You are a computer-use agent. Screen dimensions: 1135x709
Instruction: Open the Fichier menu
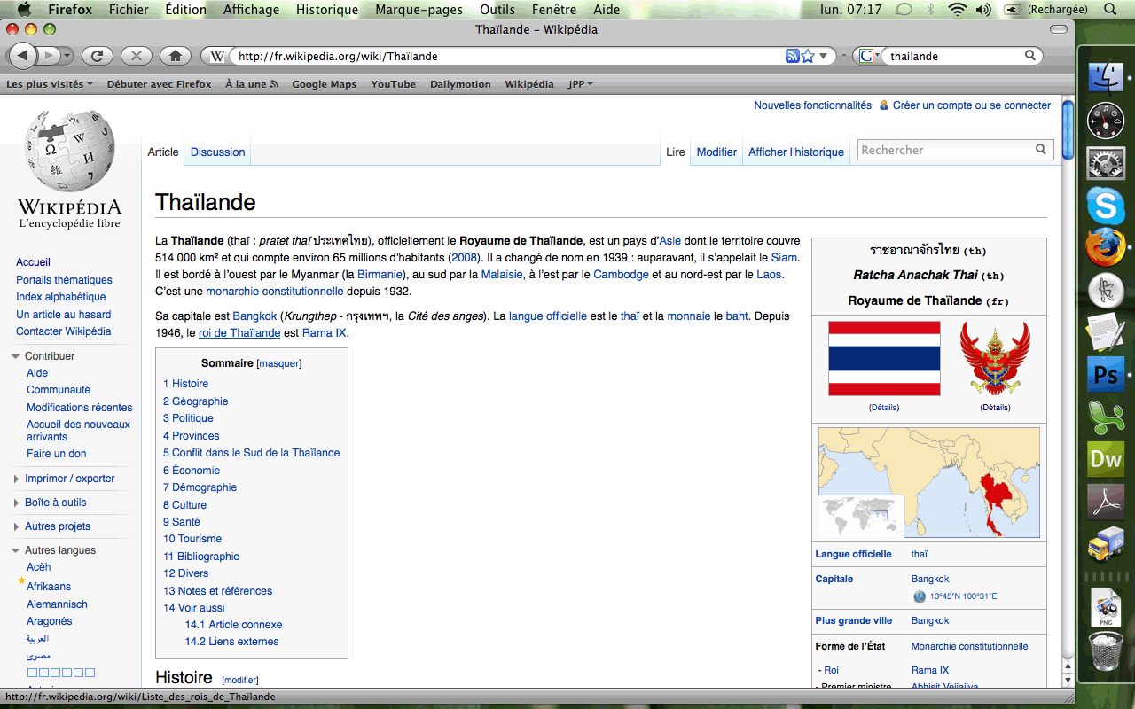pyautogui.click(x=129, y=9)
